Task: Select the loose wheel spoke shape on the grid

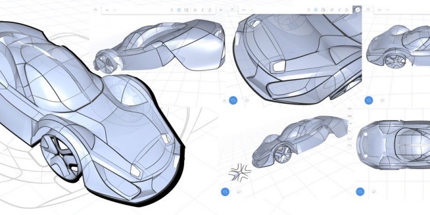Action: (x=240, y=173)
